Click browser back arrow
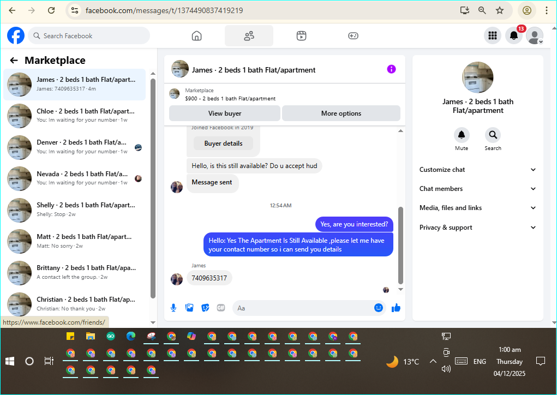Image resolution: width=557 pixels, height=395 pixels. coord(12,10)
